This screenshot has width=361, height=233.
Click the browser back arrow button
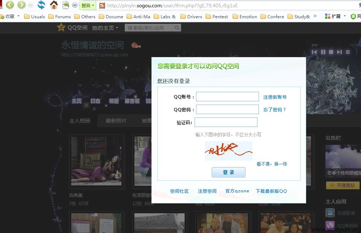pos(10,5)
